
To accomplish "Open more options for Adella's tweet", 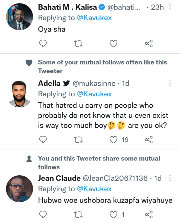I will tap(170, 83).
